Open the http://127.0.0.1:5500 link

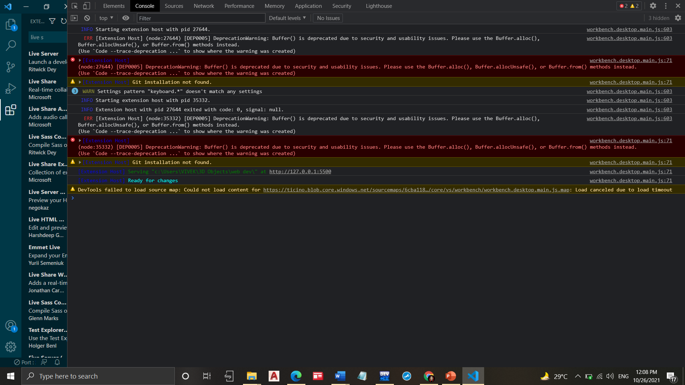tap(300, 171)
